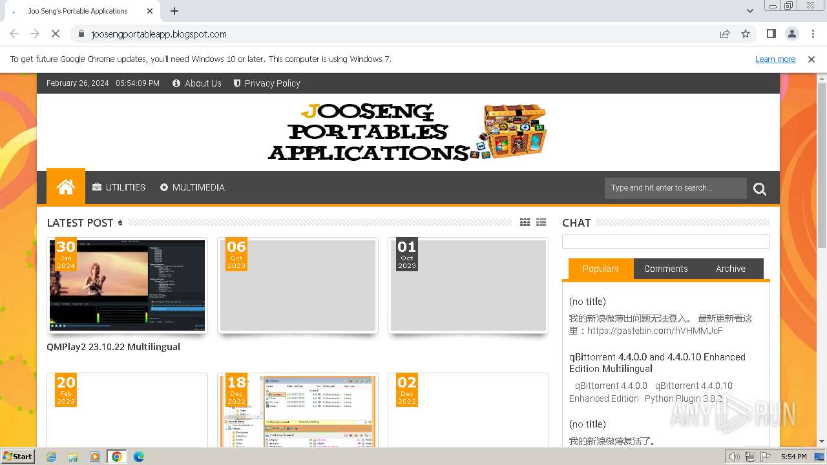Open QMPlay2 23.10.22 Multilingual post title
Screen dimensions: 827x465
pos(113,347)
